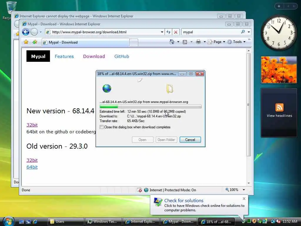Open the Tools menu

[237, 42]
